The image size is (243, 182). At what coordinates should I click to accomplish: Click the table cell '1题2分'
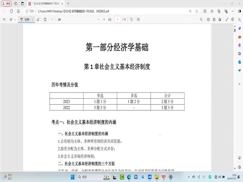tap(134, 102)
